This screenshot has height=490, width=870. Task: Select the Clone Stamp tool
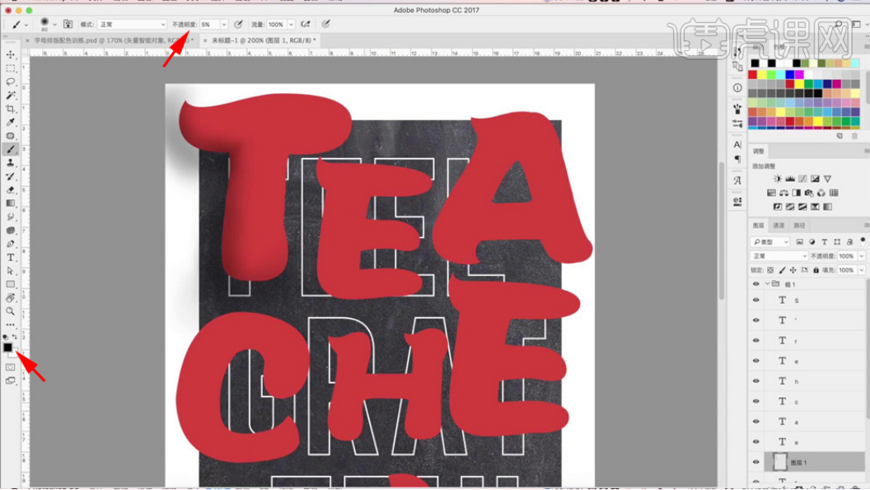point(11,162)
